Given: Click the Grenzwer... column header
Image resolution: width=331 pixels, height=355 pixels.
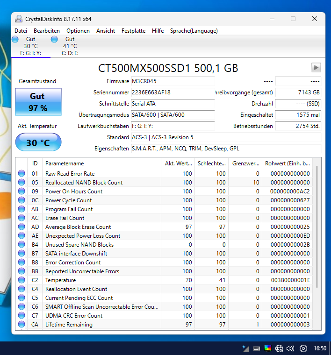Looking at the screenshot, I should [245, 163].
